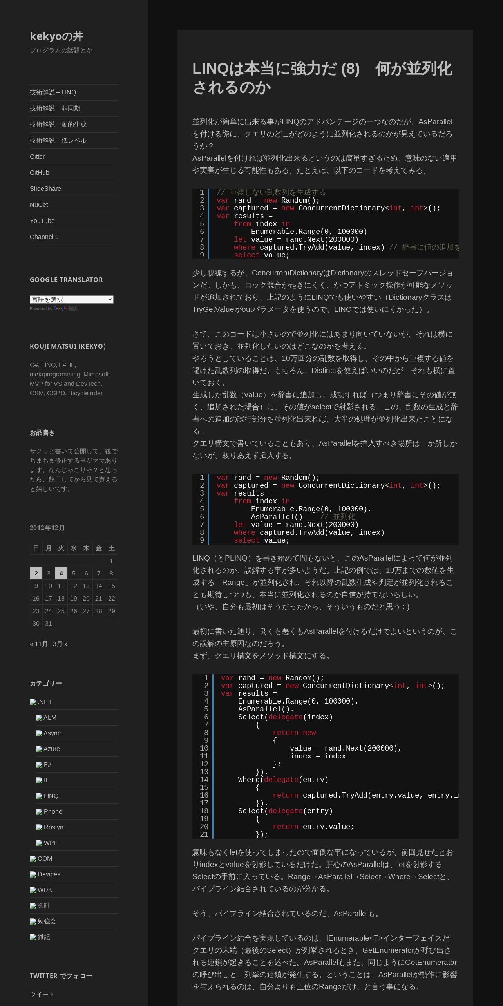Click the icon next to Azure category
The height and width of the screenshot is (1006, 503).
[x=39, y=749]
